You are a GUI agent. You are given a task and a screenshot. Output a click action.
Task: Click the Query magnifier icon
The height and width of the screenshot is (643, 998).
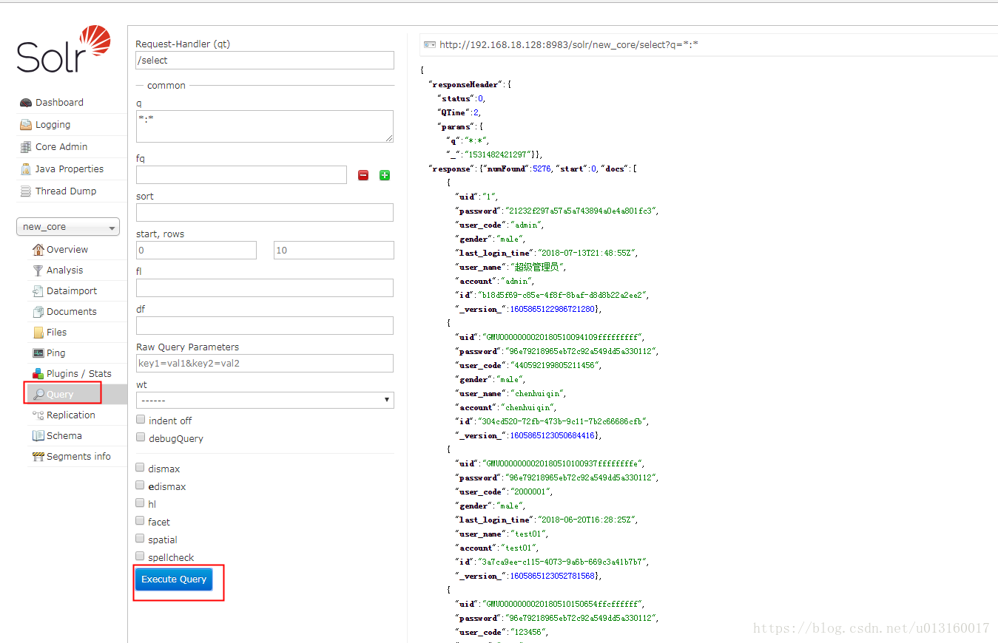point(38,395)
